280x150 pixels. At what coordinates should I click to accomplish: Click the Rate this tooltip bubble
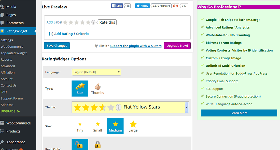click(107, 22)
